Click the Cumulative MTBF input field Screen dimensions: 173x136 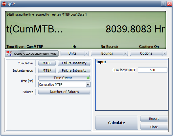[x=152, y=70]
